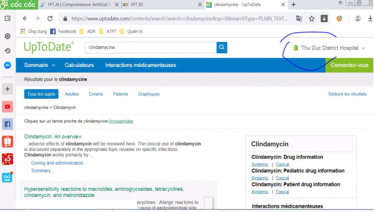
Task: Open YouTube shortcut in the sidebar
Action: click(x=8, y=107)
